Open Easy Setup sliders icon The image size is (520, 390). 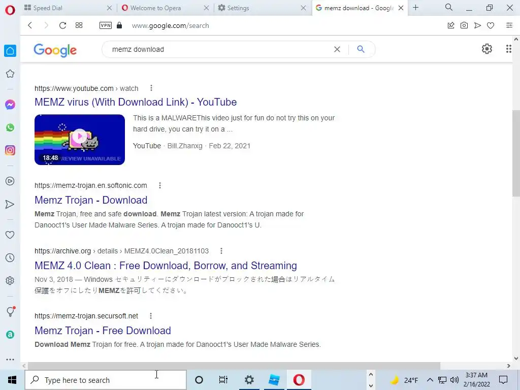click(509, 25)
